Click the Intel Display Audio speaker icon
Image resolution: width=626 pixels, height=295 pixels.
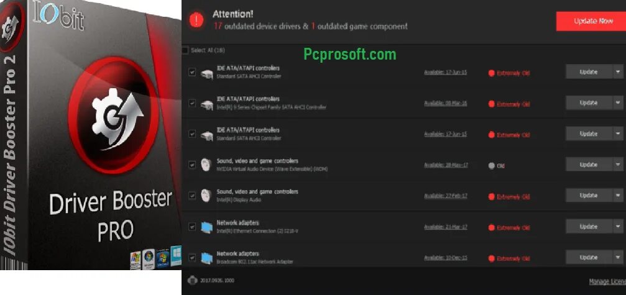pyautogui.click(x=206, y=196)
